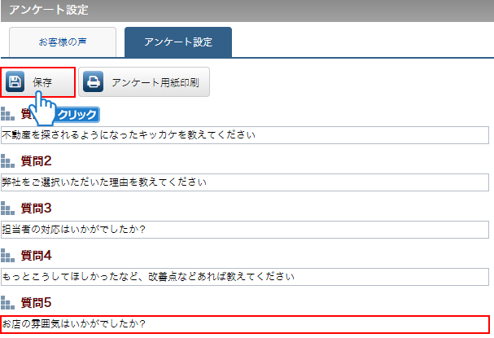
Task: Focus the 質問1 field about 不動産 キッカケ
Action: [244, 134]
